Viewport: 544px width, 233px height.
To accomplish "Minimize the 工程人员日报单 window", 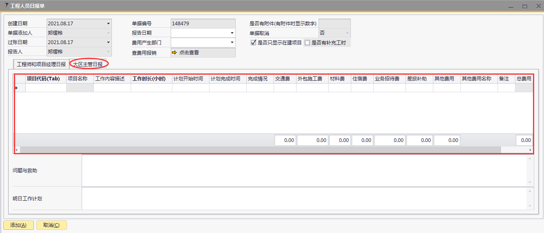I will [x=511, y=6].
